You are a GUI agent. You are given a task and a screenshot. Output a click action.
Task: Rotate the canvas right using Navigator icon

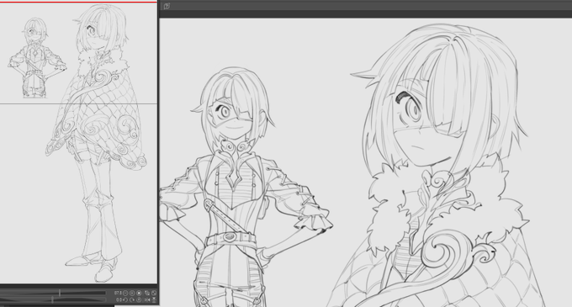[x=132, y=299]
